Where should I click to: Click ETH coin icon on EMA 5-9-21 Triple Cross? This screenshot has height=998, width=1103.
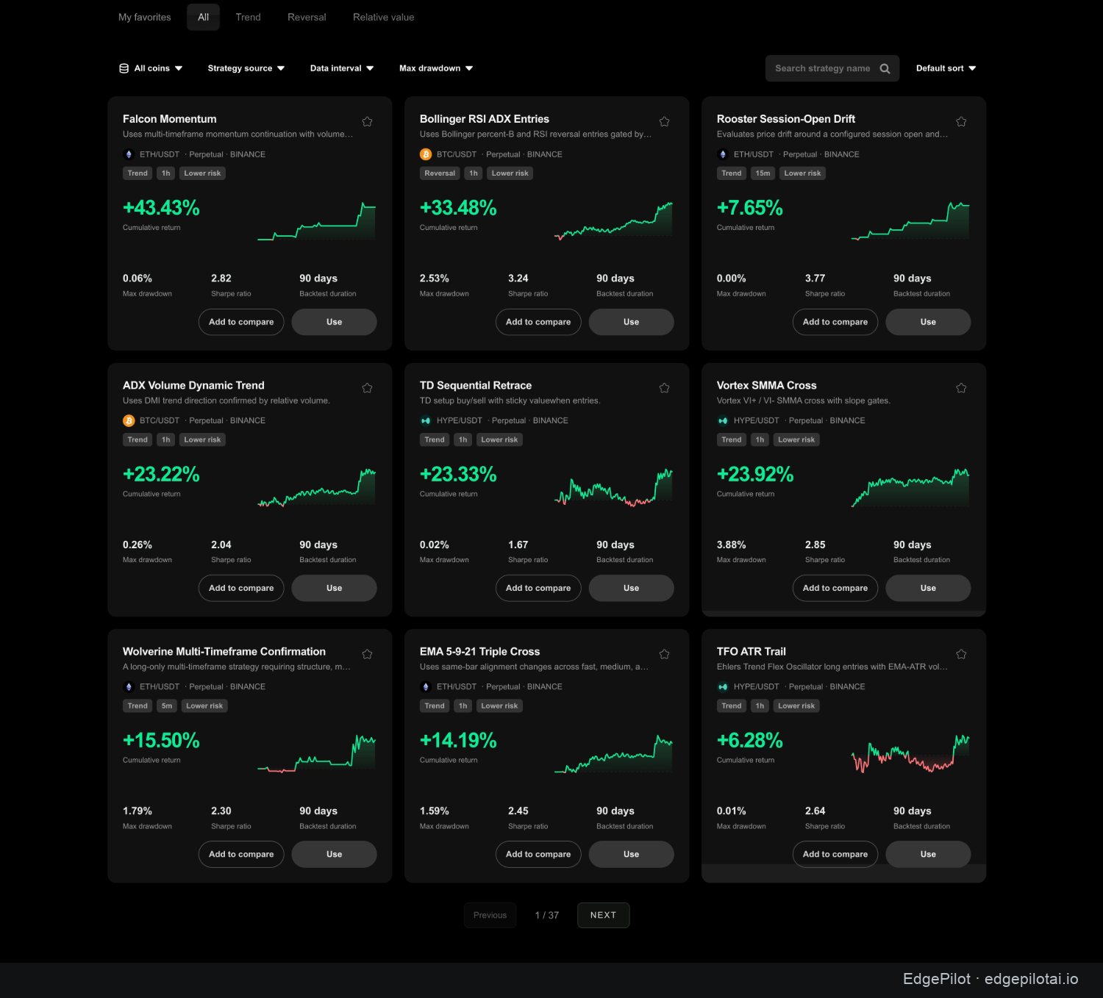pos(425,686)
